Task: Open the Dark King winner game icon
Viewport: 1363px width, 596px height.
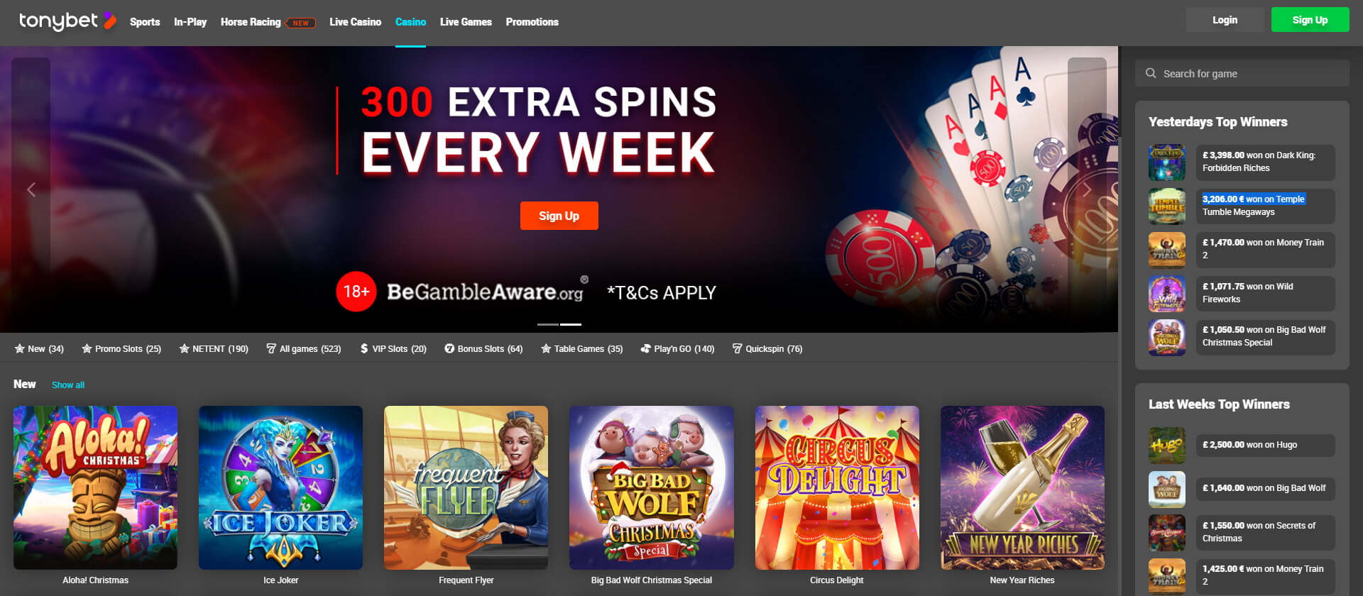Action: 1167,162
